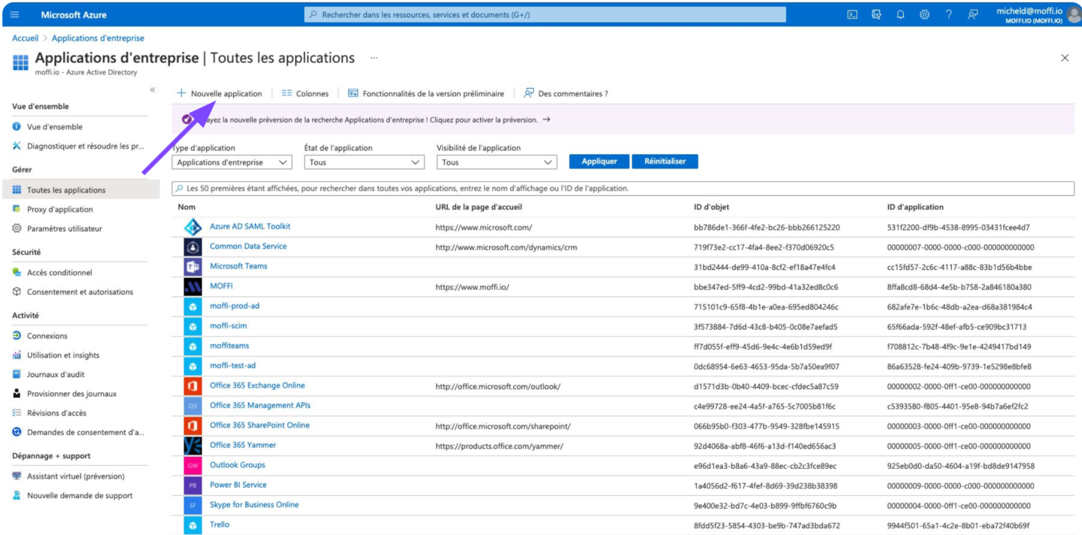Click the Skype for Business SF icon

[x=193, y=506]
